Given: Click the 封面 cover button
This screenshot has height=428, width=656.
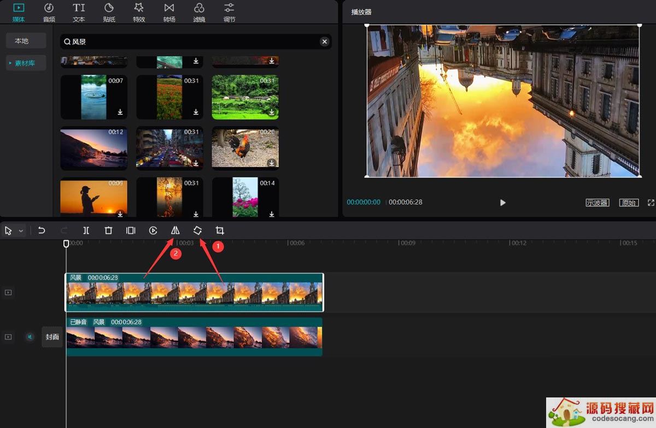Looking at the screenshot, I should tap(52, 337).
